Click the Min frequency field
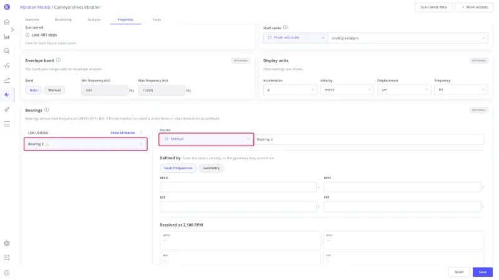The width and height of the screenshot is (499, 280). (105, 90)
